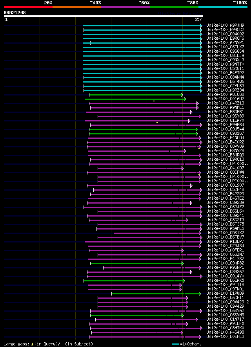
Task: Select the UniRef100_B4FTP2 label
Action: 225,73
